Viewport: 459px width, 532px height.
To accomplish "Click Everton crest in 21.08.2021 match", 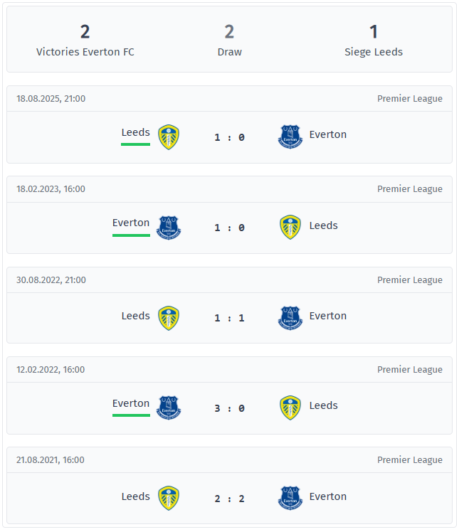I will (x=290, y=499).
